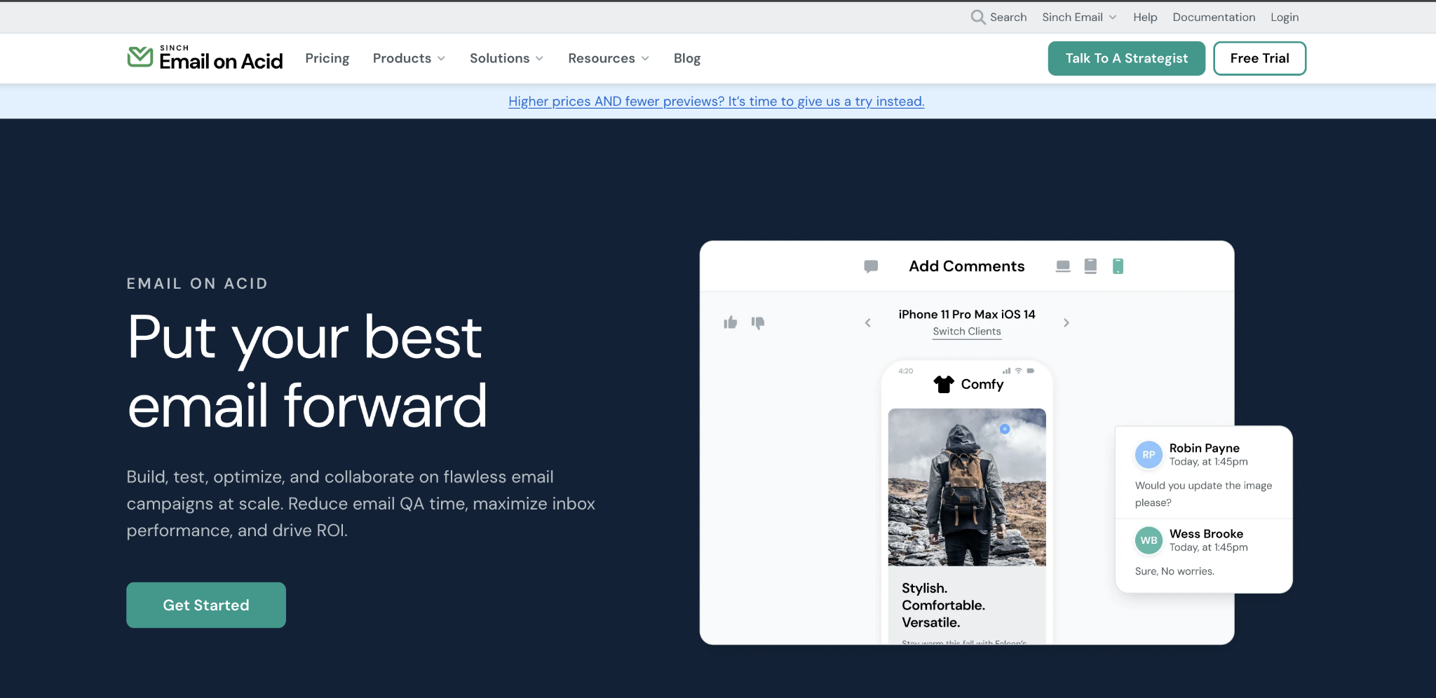1436x698 pixels.
Task: Go to previous client with left chevron
Action: 868,323
